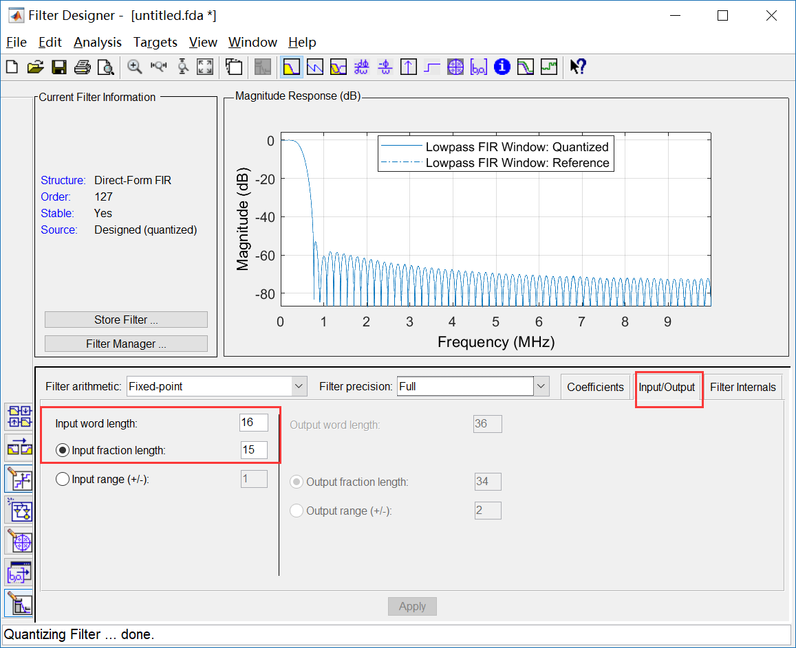Click the Stable label link

[57, 214]
